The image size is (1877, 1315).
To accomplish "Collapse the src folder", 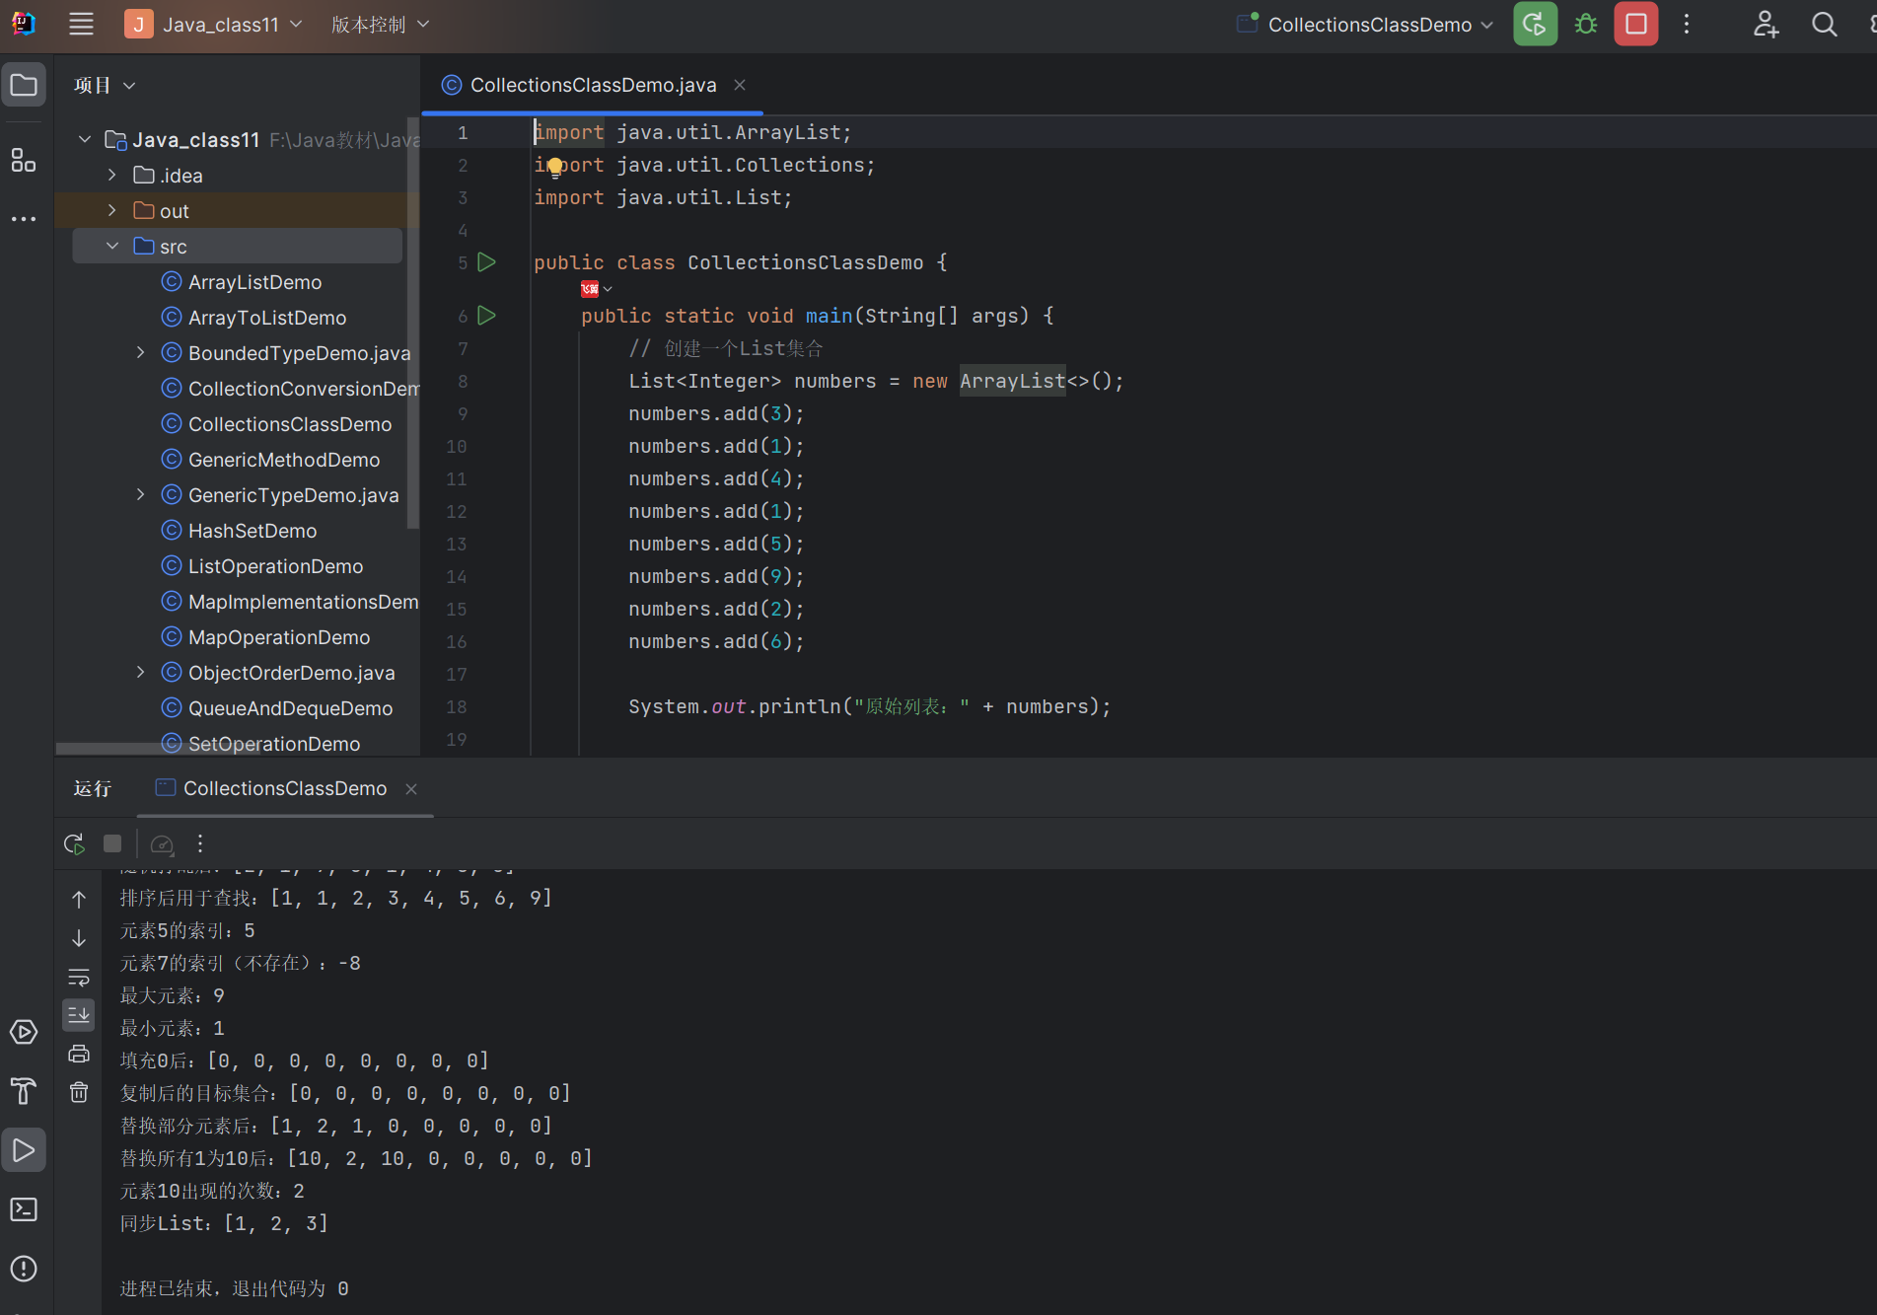I will pos(112,247).
